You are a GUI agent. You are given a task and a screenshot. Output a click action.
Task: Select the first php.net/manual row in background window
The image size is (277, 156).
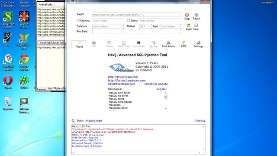click(51, 32)
